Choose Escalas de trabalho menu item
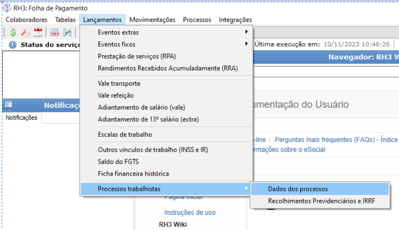The image size is (399, 230). [125, 134]
